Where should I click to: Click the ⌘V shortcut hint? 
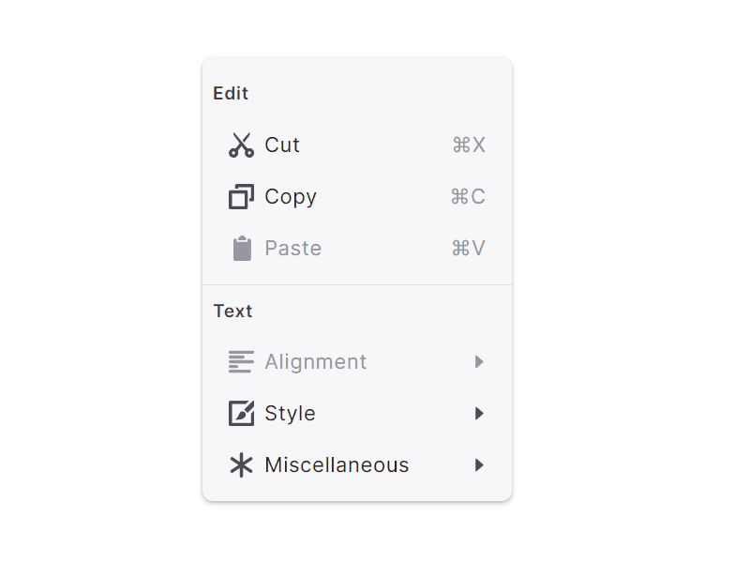click(x=468, y=249)
